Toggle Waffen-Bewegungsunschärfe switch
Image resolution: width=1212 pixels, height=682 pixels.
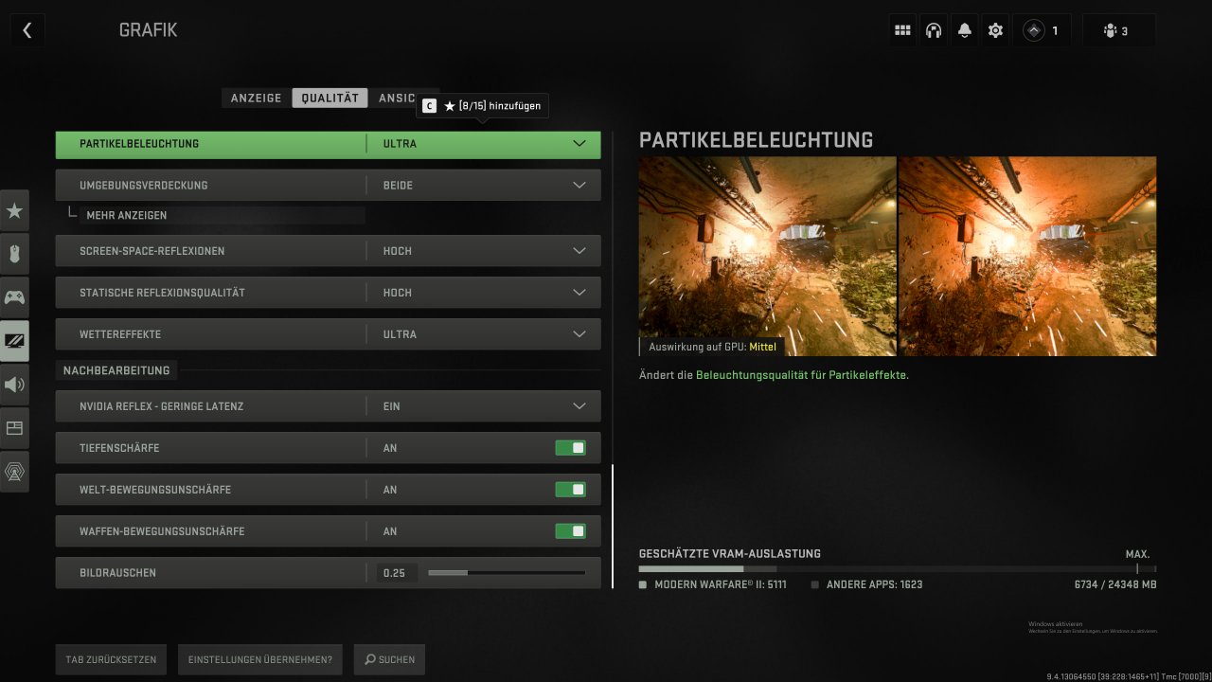point(570,531)
